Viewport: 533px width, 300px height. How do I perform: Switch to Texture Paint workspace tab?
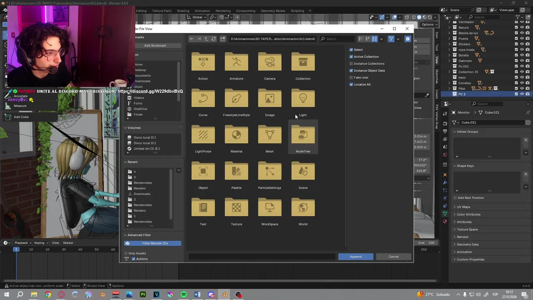click(x=162, y=11)
